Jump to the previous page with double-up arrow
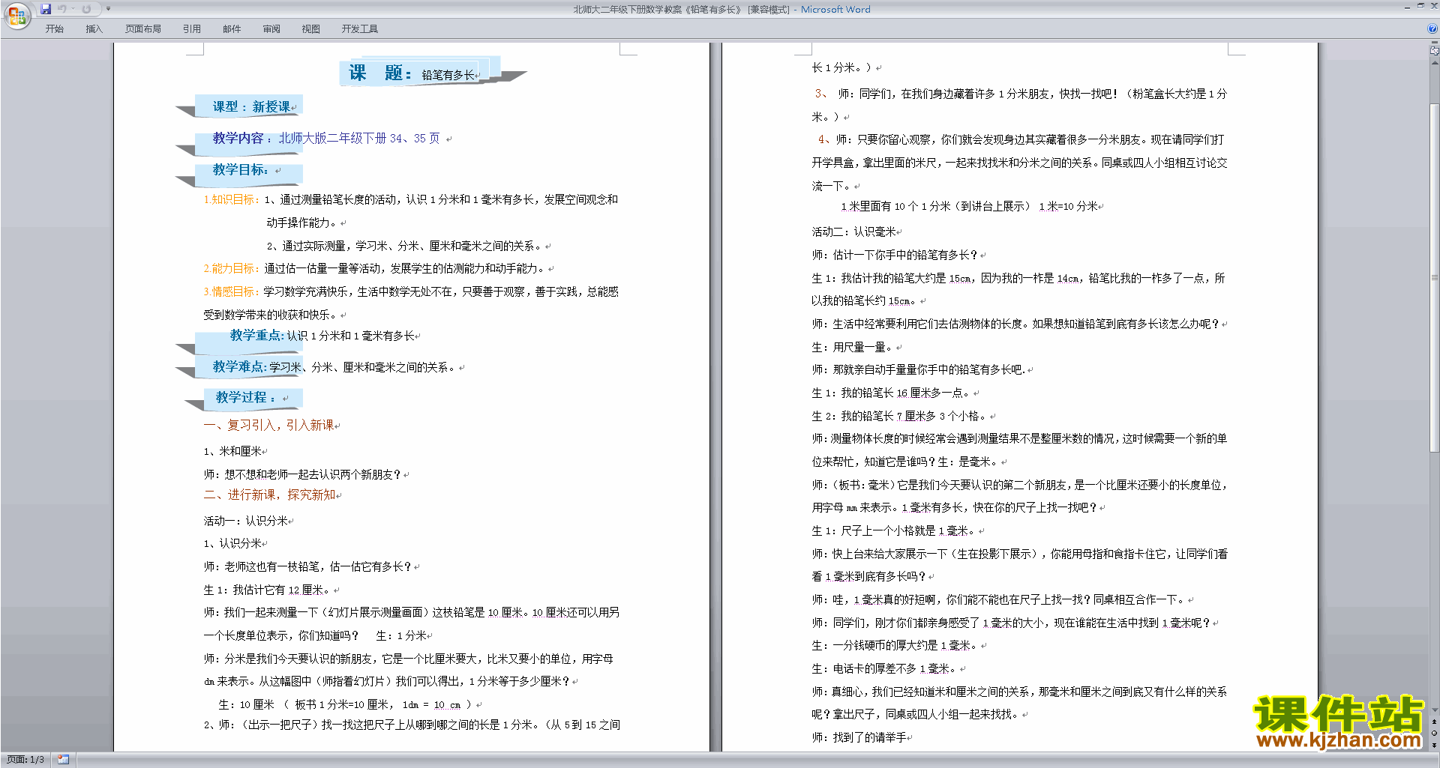 pos(1435,722)
